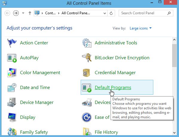The height and width of the screenshot is (137, 179).
Task: Click the vertical scrollbar thumb
Action: tap(174, 55)
